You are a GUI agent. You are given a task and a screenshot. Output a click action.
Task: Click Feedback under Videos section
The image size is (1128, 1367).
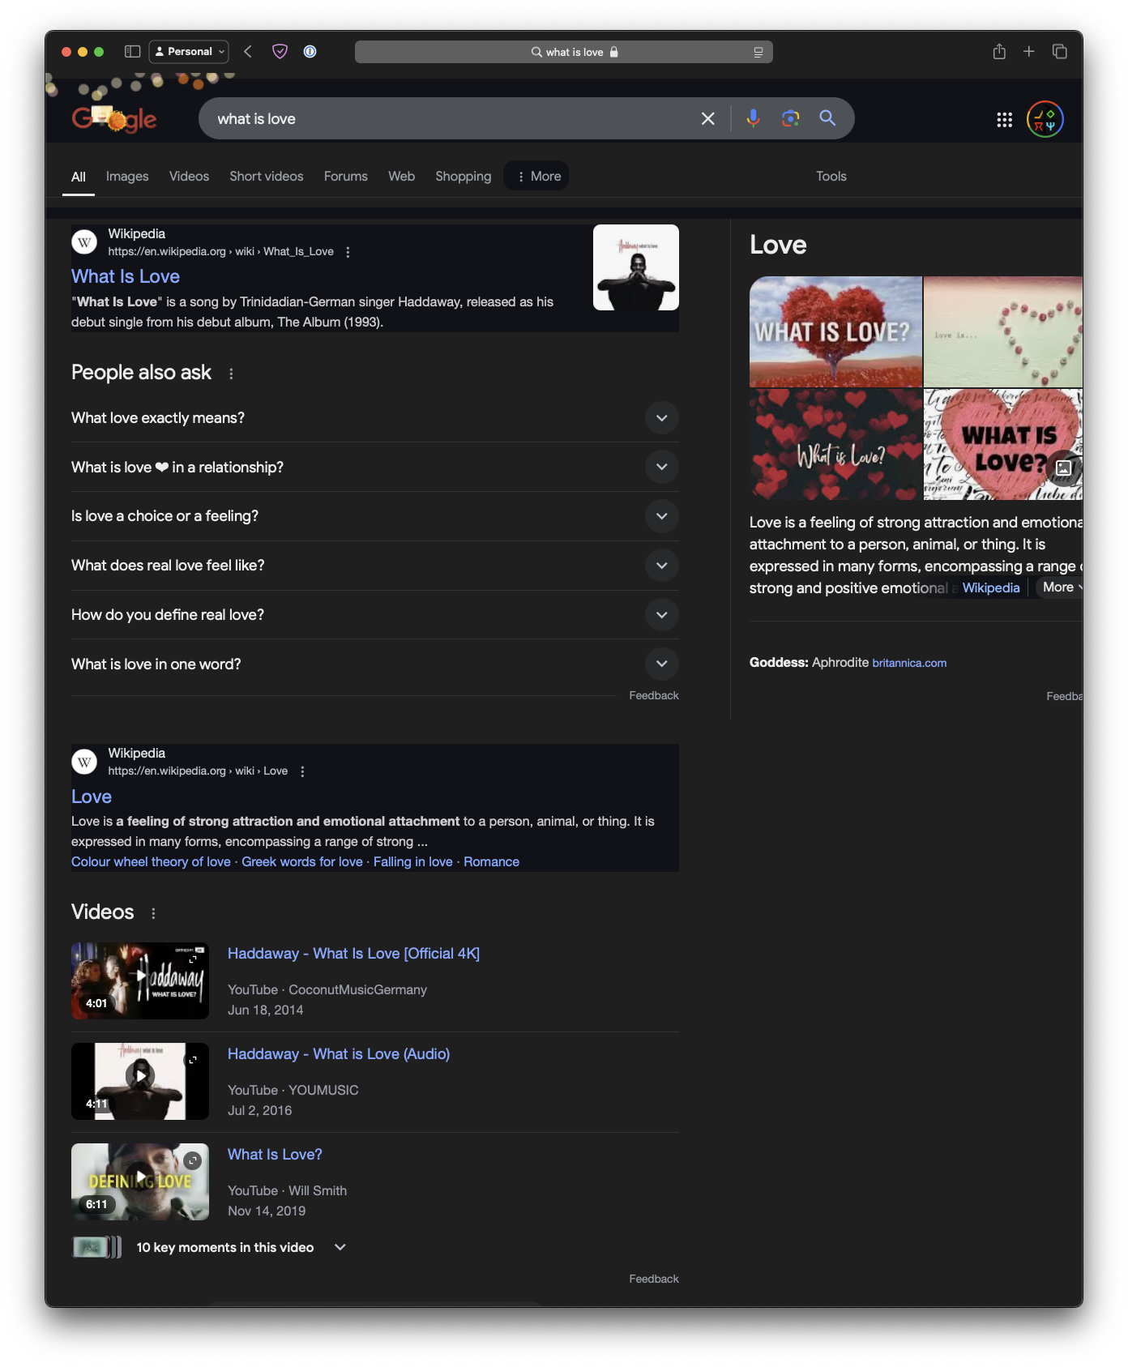(x=654, y=1279)
